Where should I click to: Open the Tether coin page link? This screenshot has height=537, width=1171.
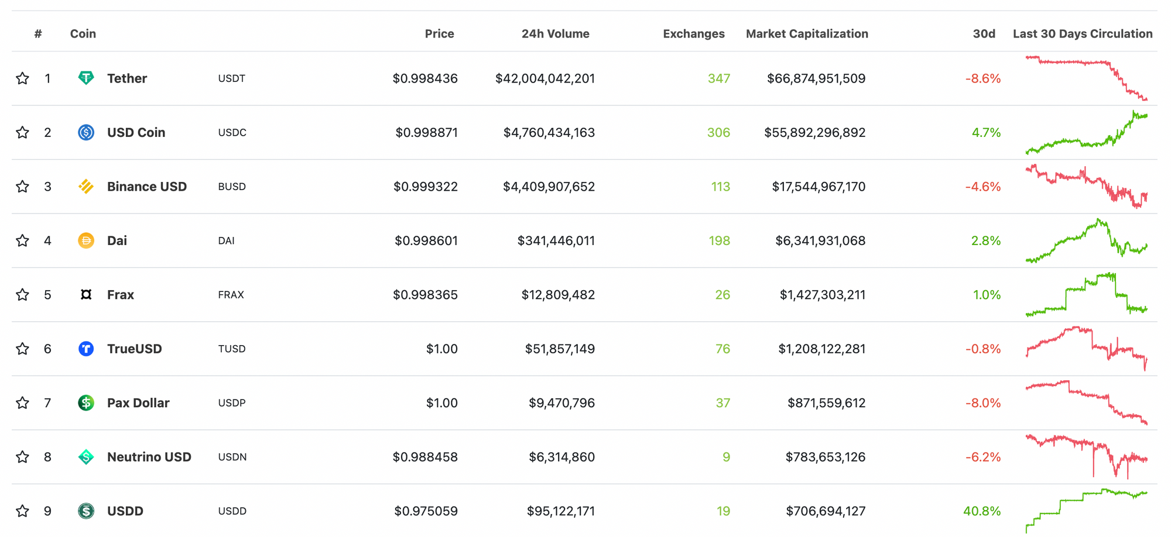point(127,78)
